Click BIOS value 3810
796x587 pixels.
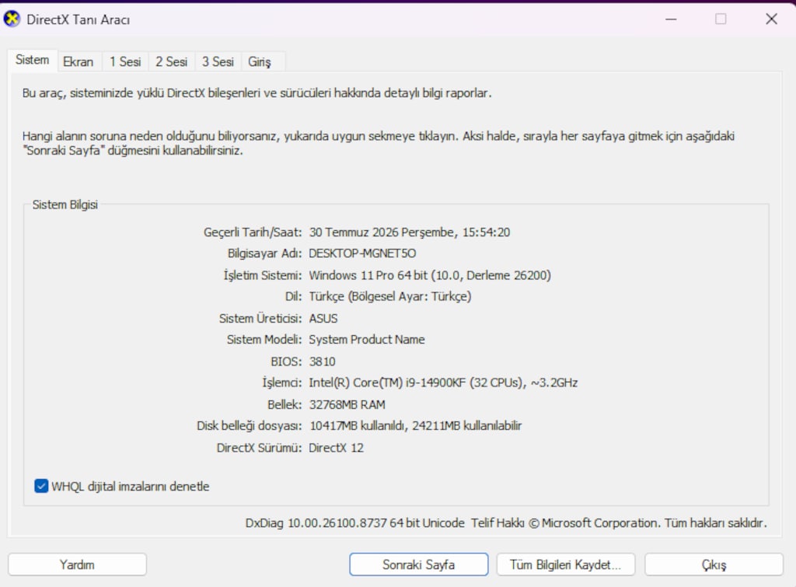coord(323,362)
